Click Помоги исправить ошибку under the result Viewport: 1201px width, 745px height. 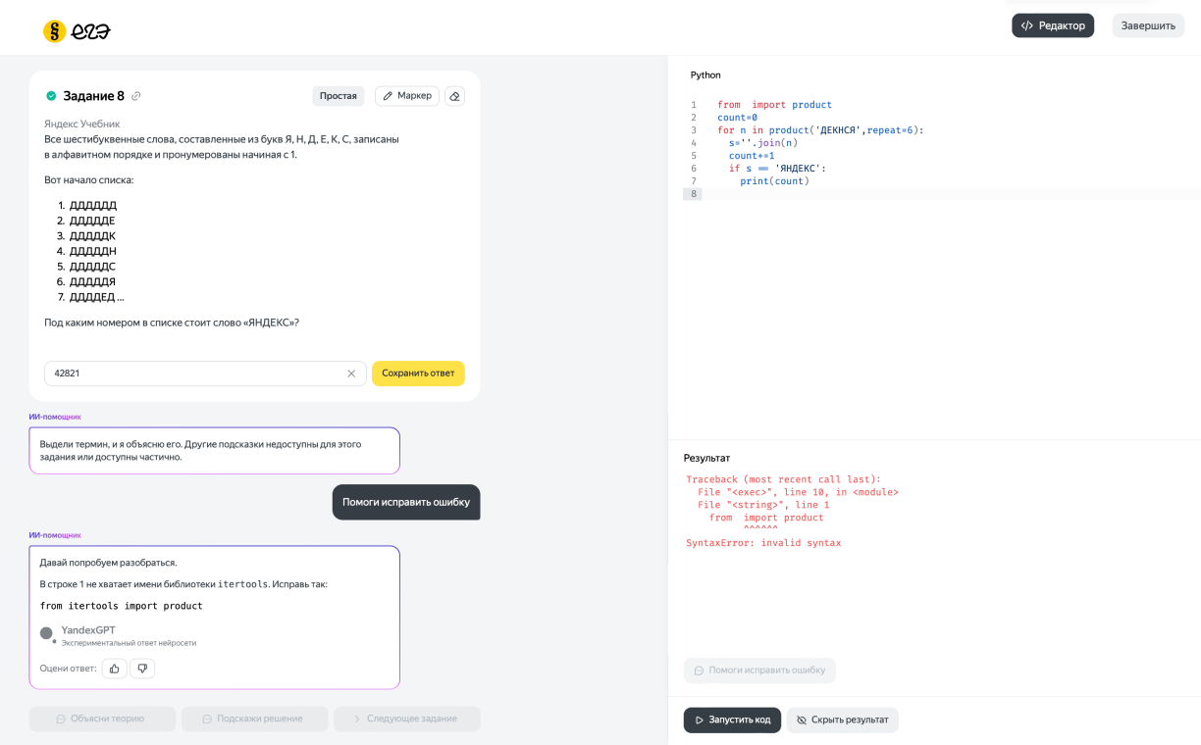point(759,670)
